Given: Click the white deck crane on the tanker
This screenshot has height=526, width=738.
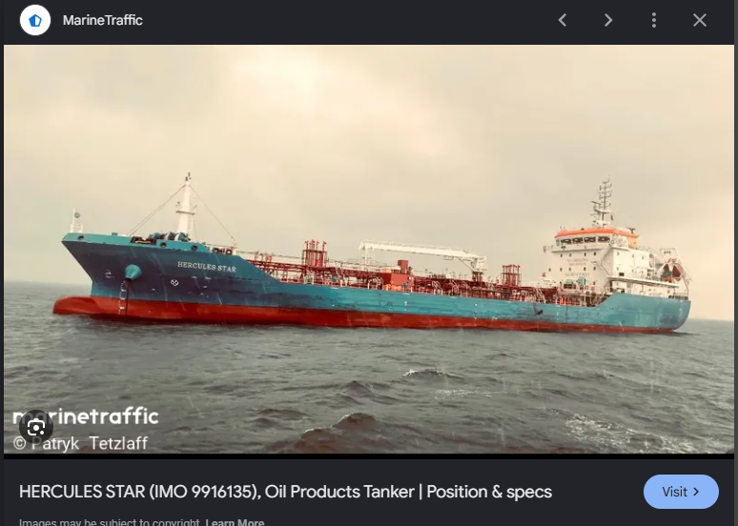Looking at the screenshot, I should point(422,253).
